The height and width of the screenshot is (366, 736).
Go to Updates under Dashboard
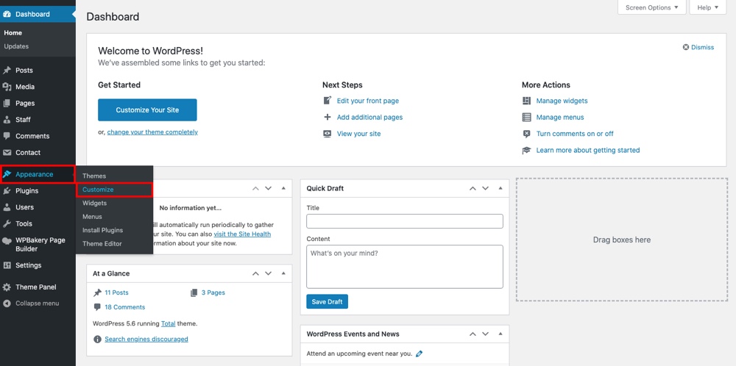[16, 46]
